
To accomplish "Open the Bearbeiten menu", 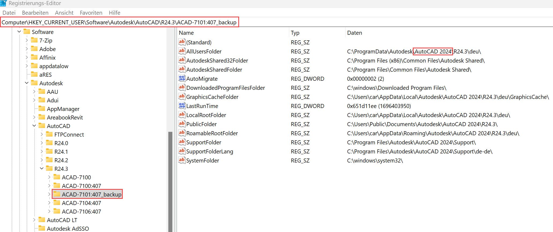I will click(x=35, y=13).
